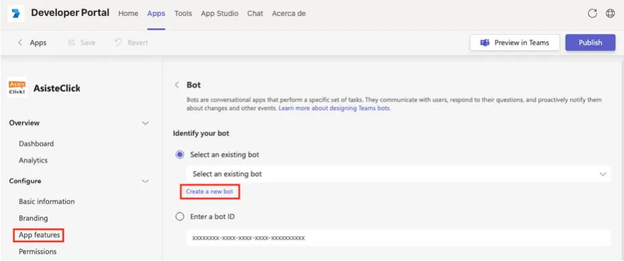Click the Teams icon in Preview button
Screen dimensions: 624x261
pos(485,43)
